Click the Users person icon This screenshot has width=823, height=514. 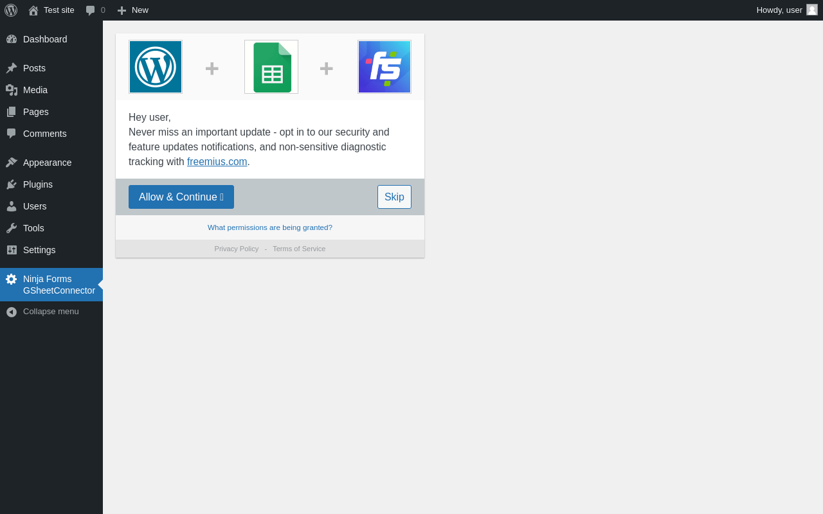(x=12, y=206)
